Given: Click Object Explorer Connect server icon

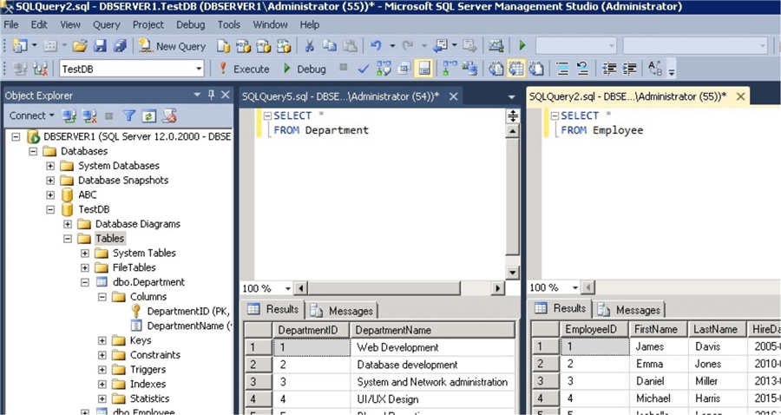Looking at the screenshot, I should (x=69, y=116).
